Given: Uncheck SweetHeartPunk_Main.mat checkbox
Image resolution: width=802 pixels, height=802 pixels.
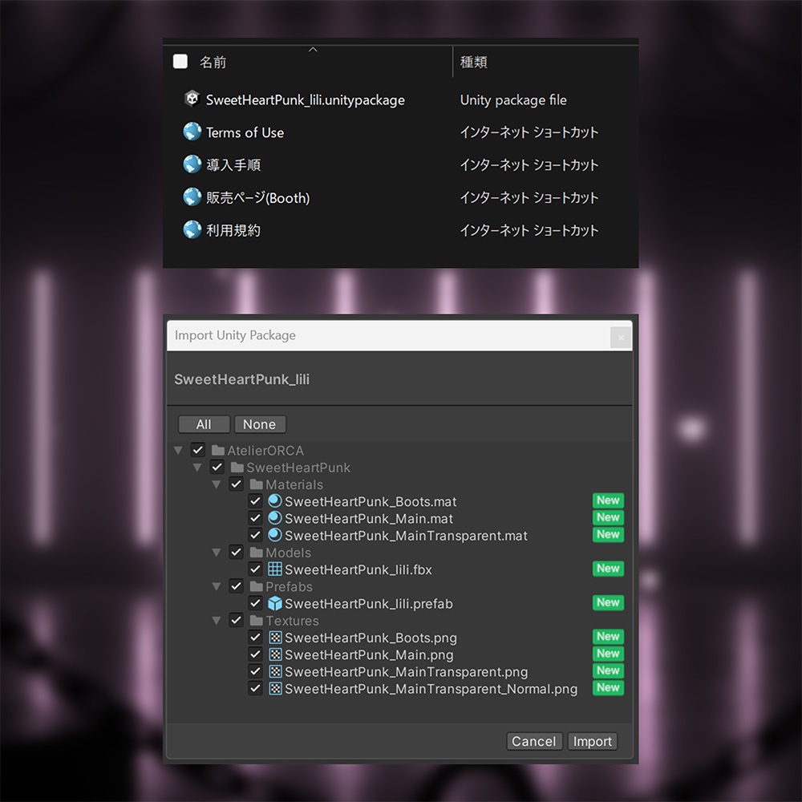Looking at the screenshot, I should pos(255,518).
